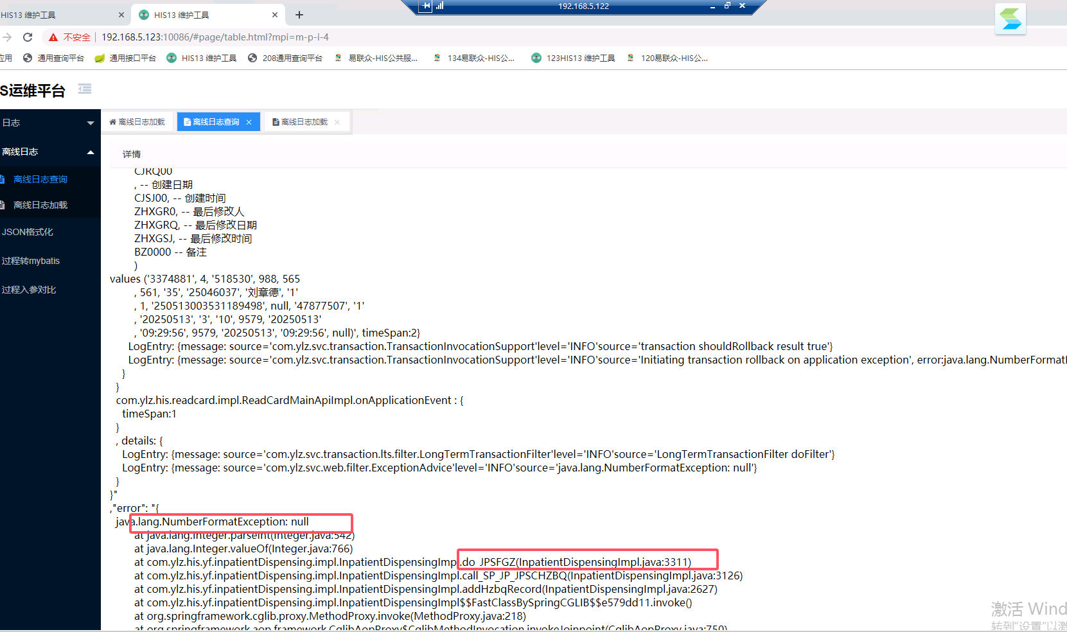1067x632 pixels.
Task: Open a new browser tab
Action: tap(299, 15)
